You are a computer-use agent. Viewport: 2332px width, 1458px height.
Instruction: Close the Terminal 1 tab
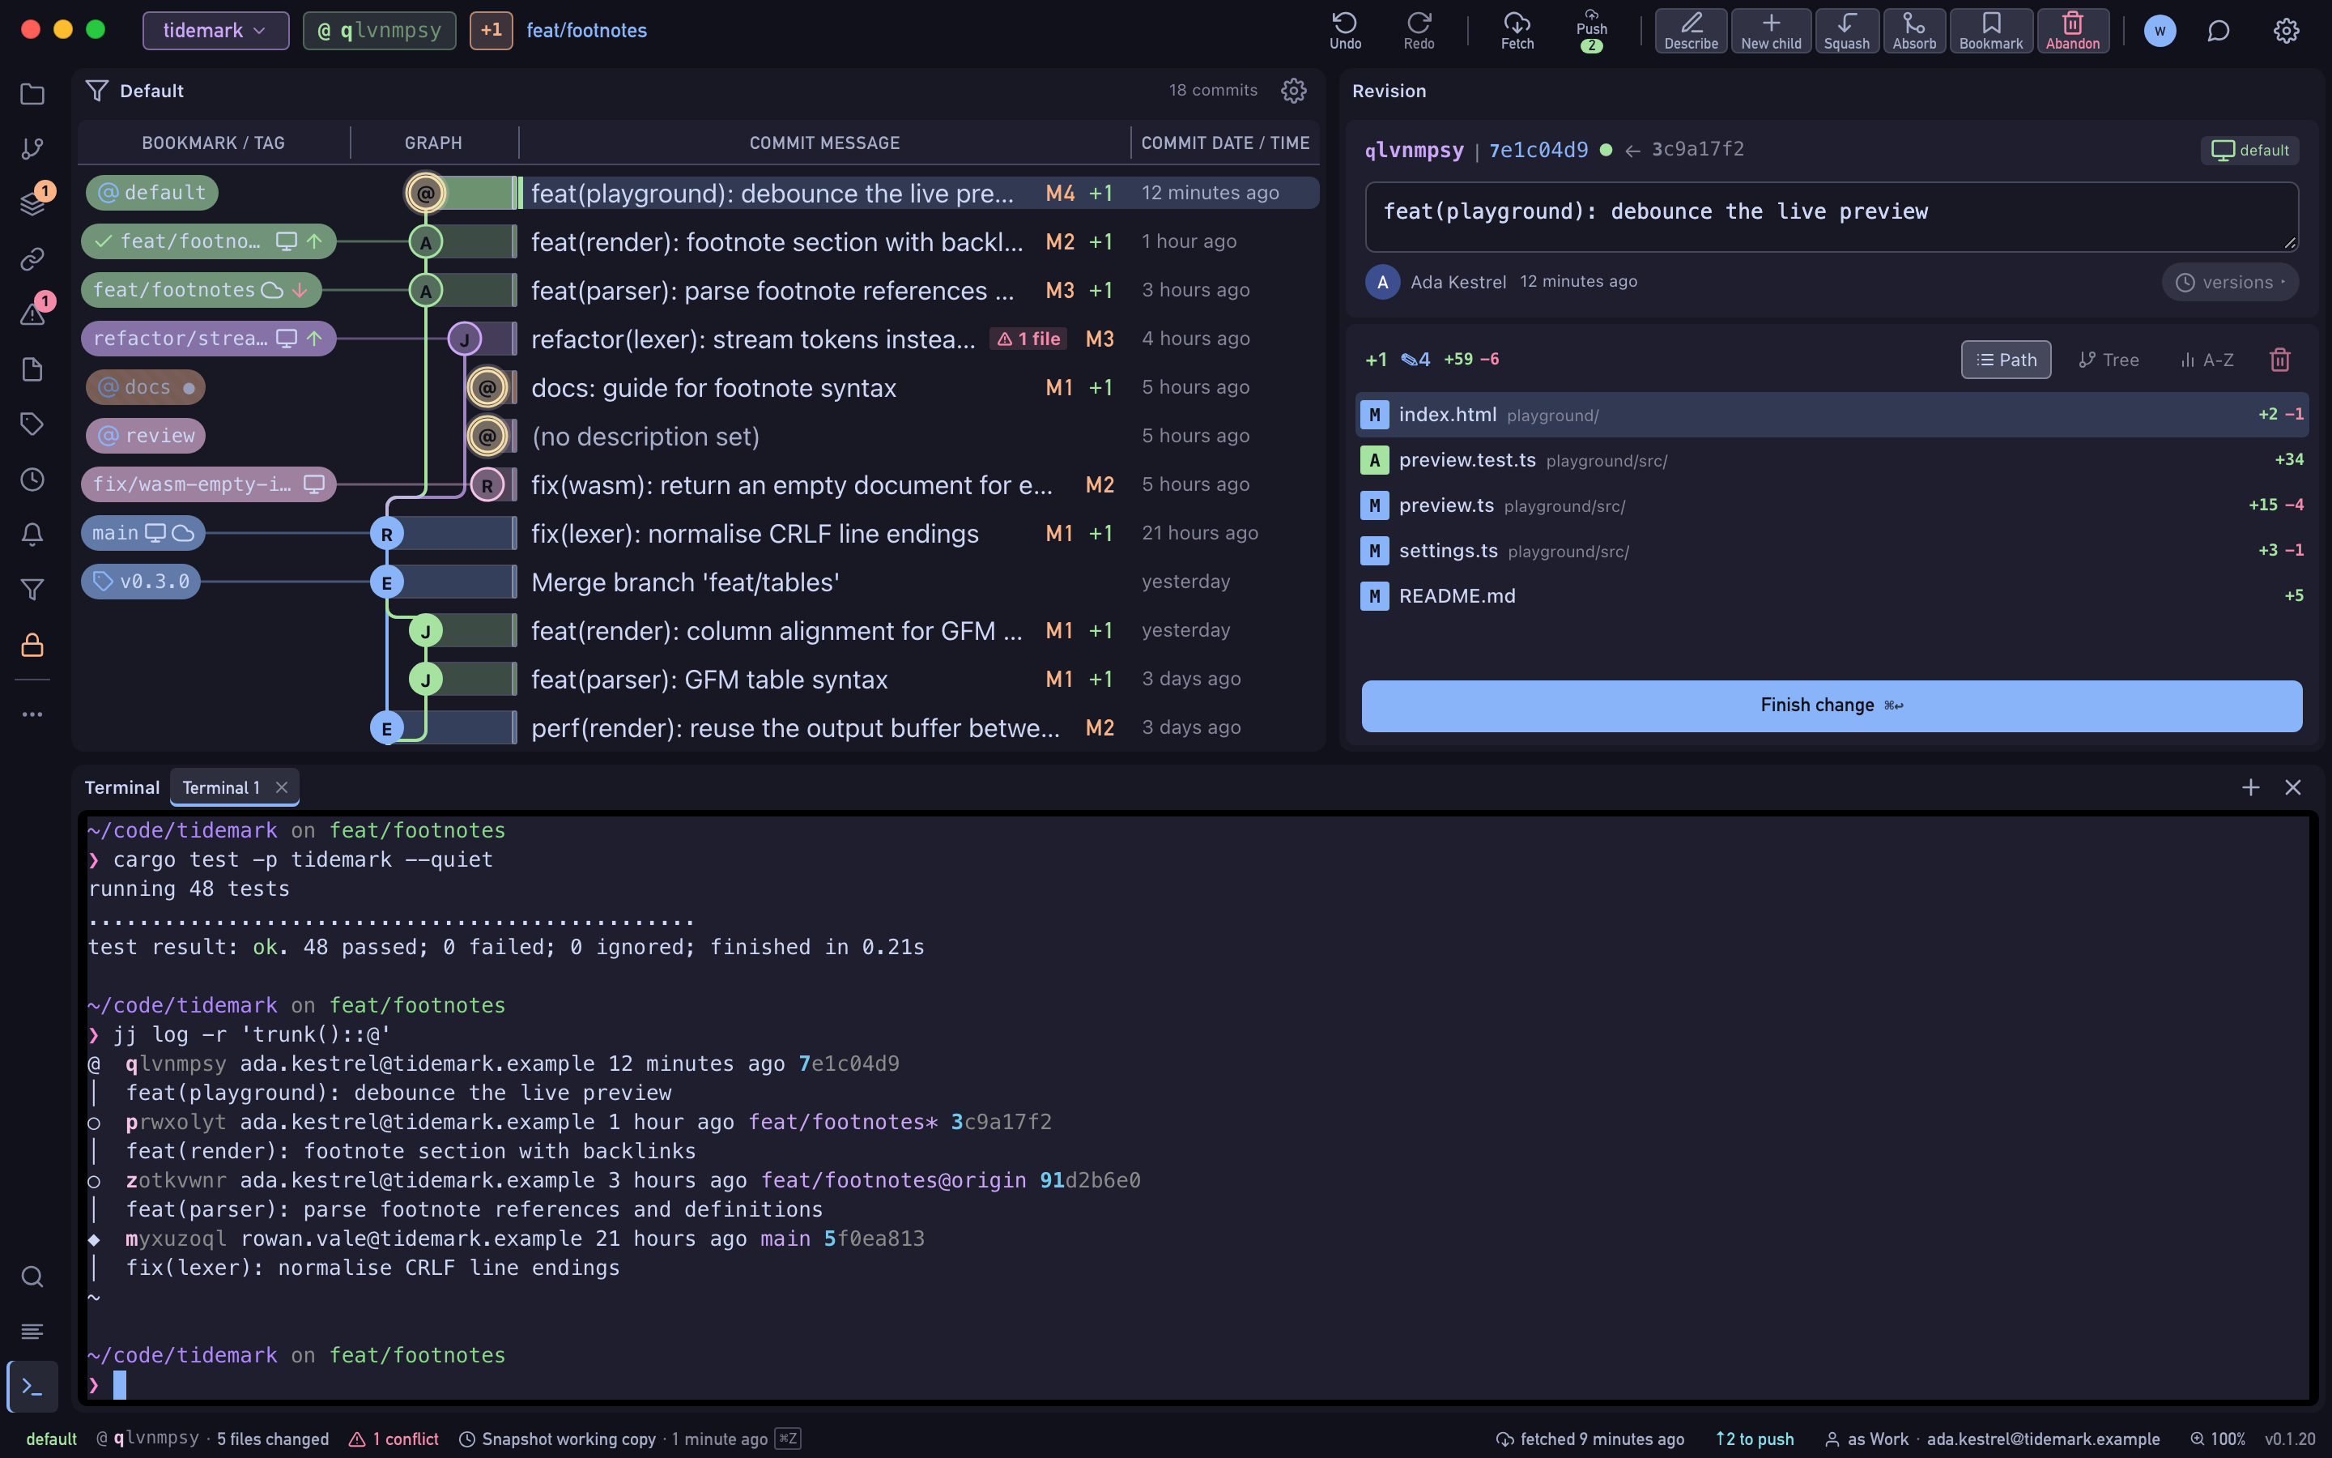point(282,788)
